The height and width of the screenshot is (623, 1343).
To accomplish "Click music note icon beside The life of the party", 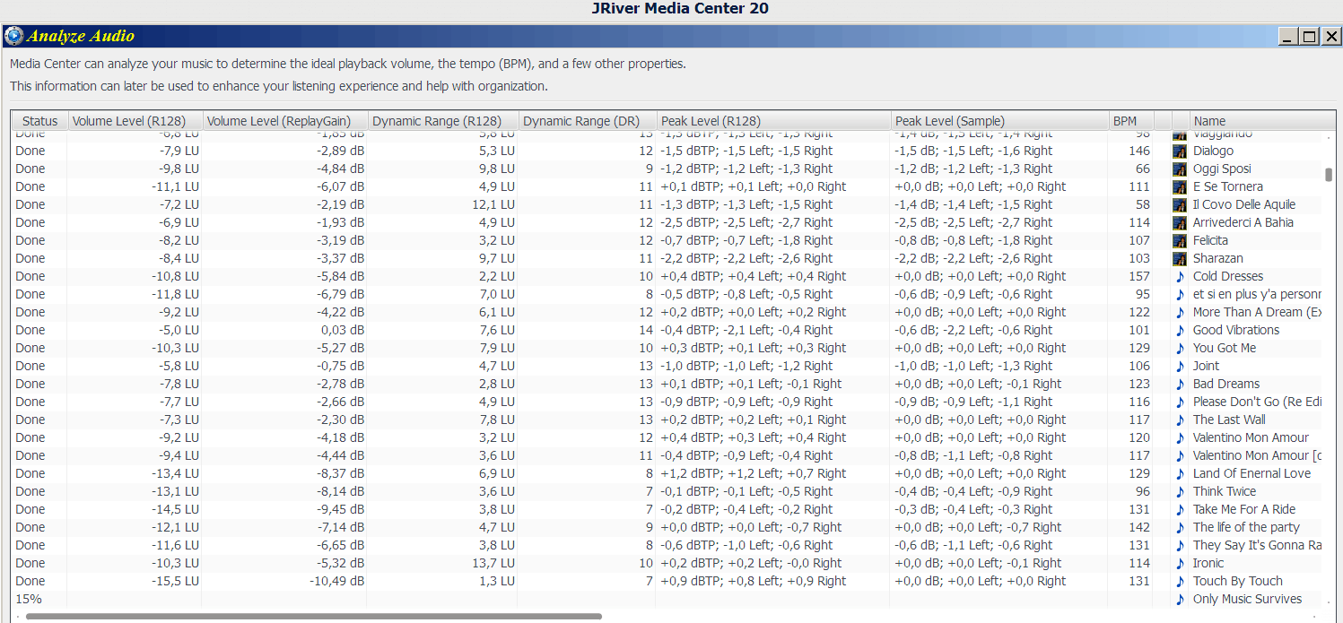I will tap(1180, 527).
